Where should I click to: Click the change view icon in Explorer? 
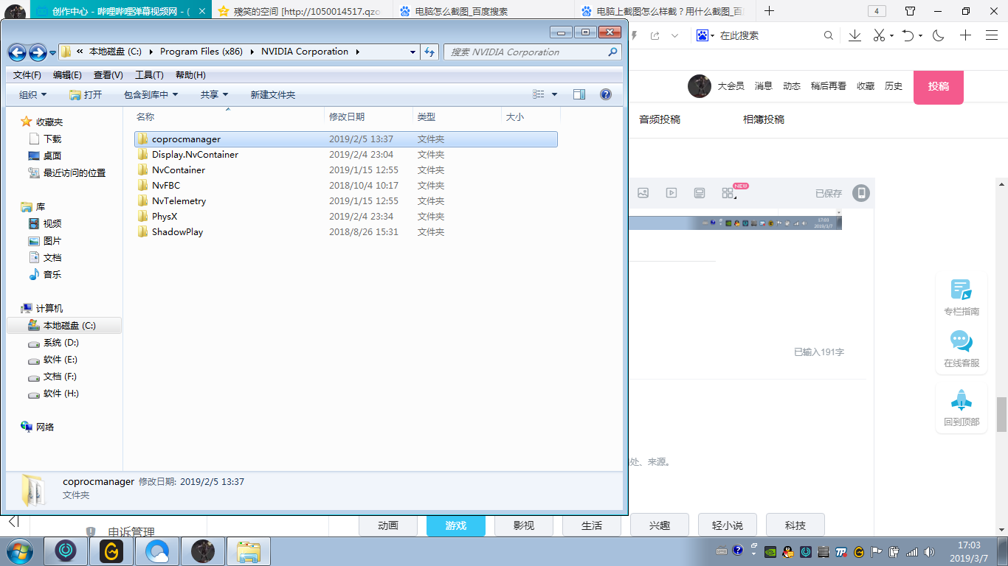(x=539, y=94)
